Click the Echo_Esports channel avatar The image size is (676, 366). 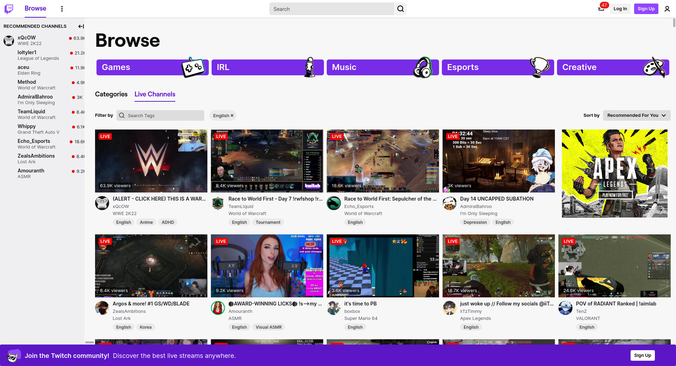coord(334,203)
